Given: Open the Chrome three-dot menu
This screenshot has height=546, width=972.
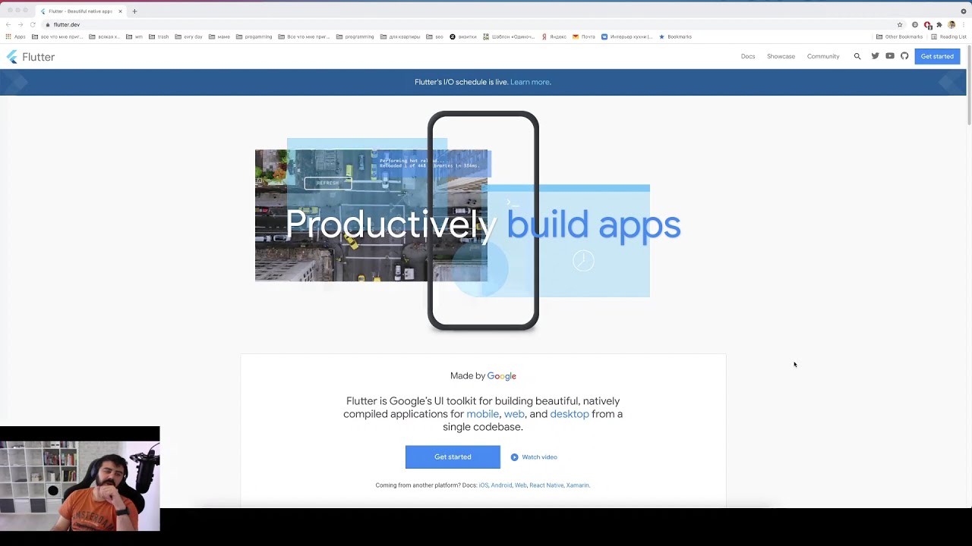Looking at the screenshot, I should click(x=964, y=24).
